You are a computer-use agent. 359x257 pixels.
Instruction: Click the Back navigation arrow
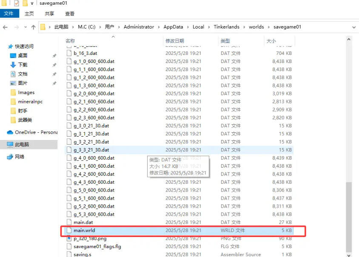tap(5, 27)
